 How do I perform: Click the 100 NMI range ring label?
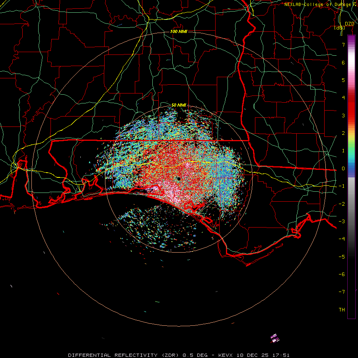179,31
